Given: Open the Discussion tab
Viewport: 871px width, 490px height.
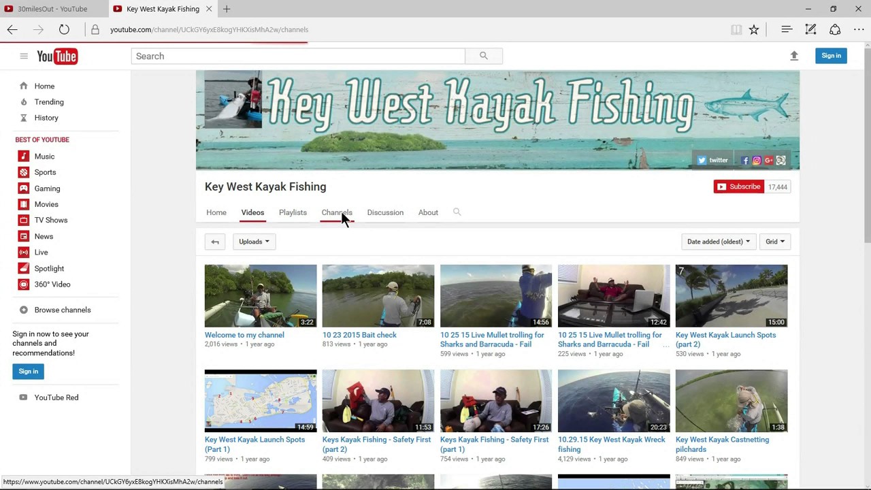Looking at the screenshot, I should point(385,212).
